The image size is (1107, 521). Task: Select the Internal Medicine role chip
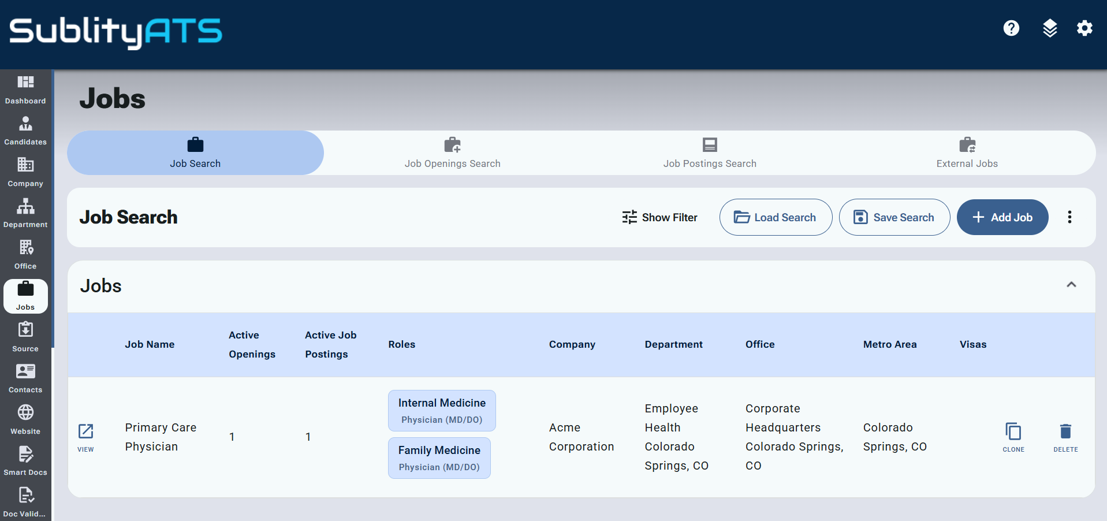[442, 411]
